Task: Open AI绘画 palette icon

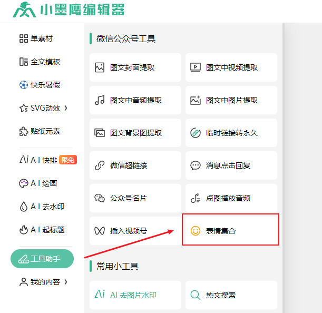Action: click(x=24, y=183)
